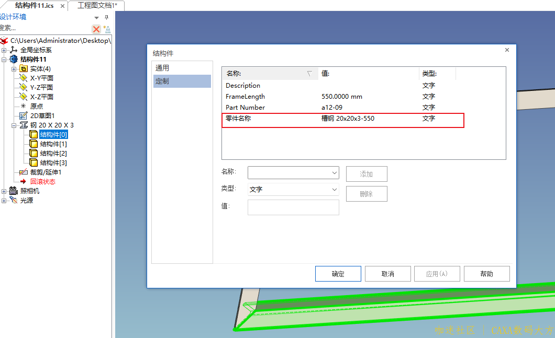Click the 帮助 button
Image resolution: width=555 pixels, height=338 pixels.
487,274
